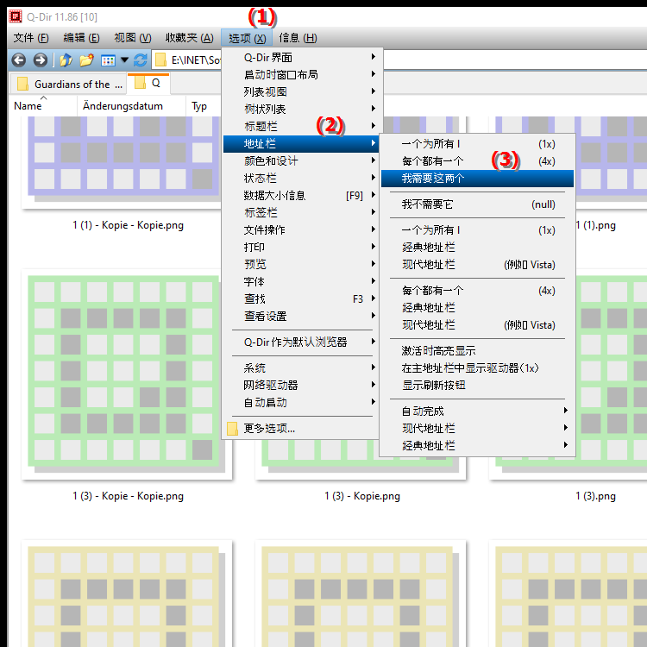This screenshot has width=647, height=647.
Task: Click the 选项 (X) menu
Action: click(x=247, y=38)
